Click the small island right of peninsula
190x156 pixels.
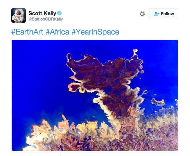[x=158, y=102]
